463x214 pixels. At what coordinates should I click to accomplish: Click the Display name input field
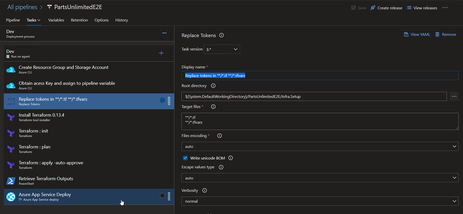pyautogui.click(x=320, y=76)
